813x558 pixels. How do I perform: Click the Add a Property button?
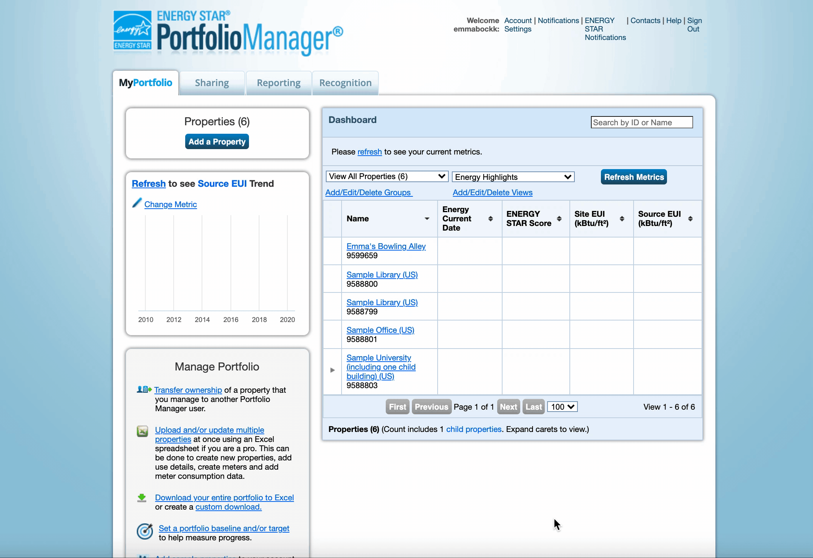(217, 141)
